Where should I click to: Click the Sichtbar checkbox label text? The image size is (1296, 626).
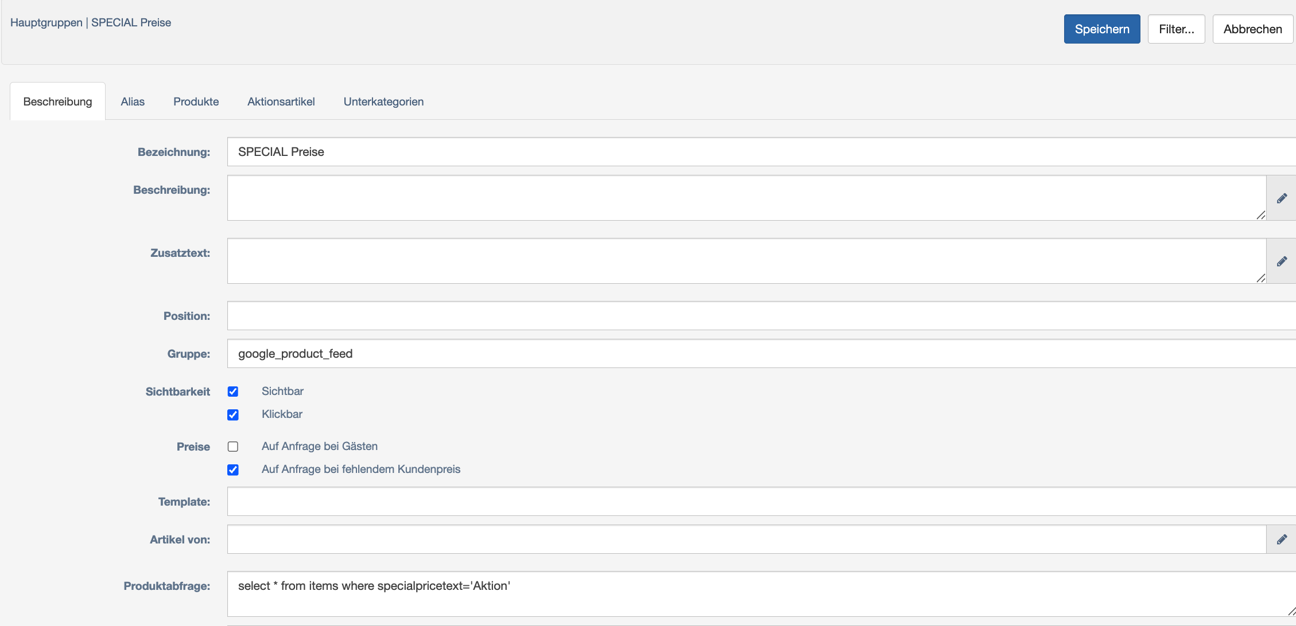282,391
